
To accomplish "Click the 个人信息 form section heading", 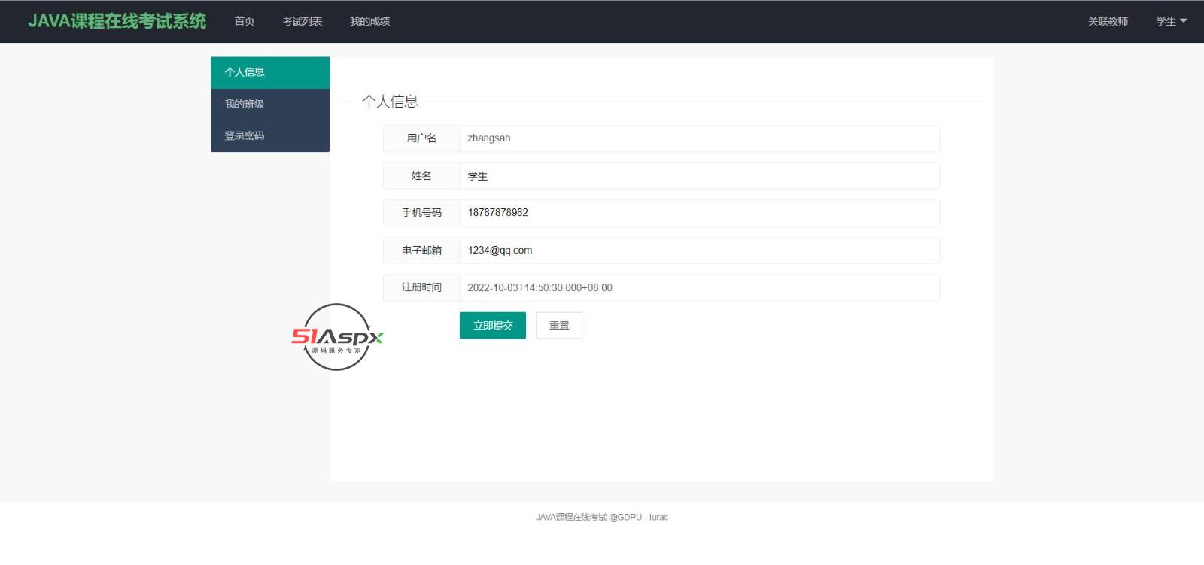I will (x=390, y=102).
